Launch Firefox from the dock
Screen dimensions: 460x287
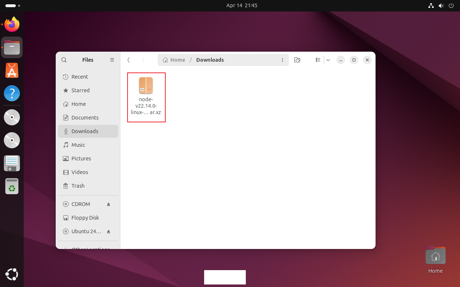[x=11, y=24]
